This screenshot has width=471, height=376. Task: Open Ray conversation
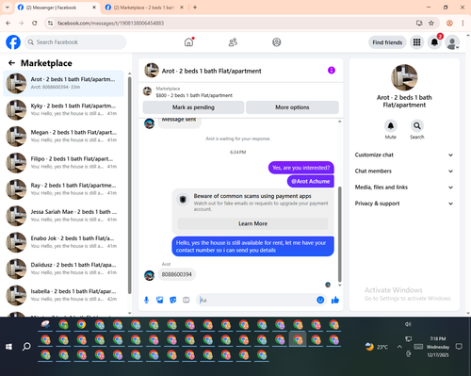point(63,189)
